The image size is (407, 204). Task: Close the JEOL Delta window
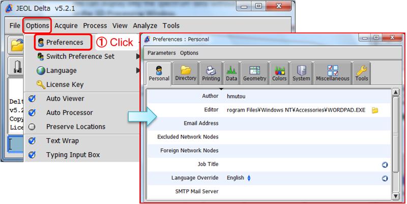click(279, 6)
